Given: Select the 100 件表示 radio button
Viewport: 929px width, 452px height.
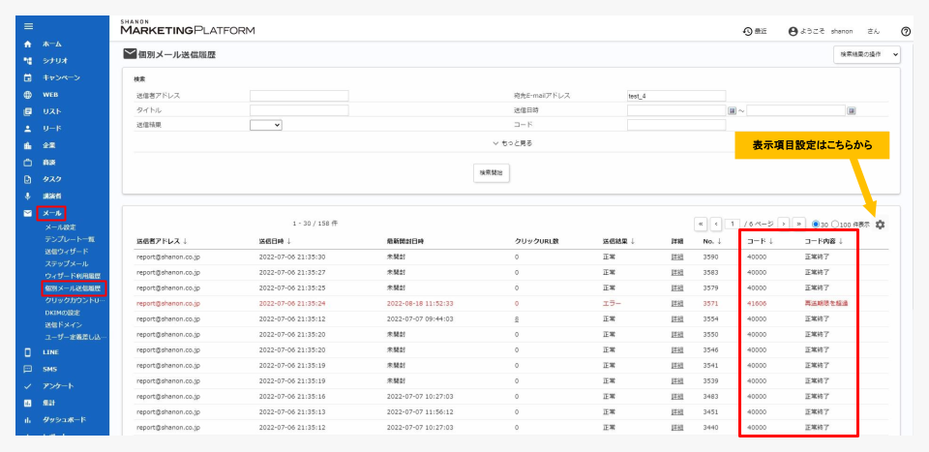Looking at the screenshot, I should [x=835, y=225].
